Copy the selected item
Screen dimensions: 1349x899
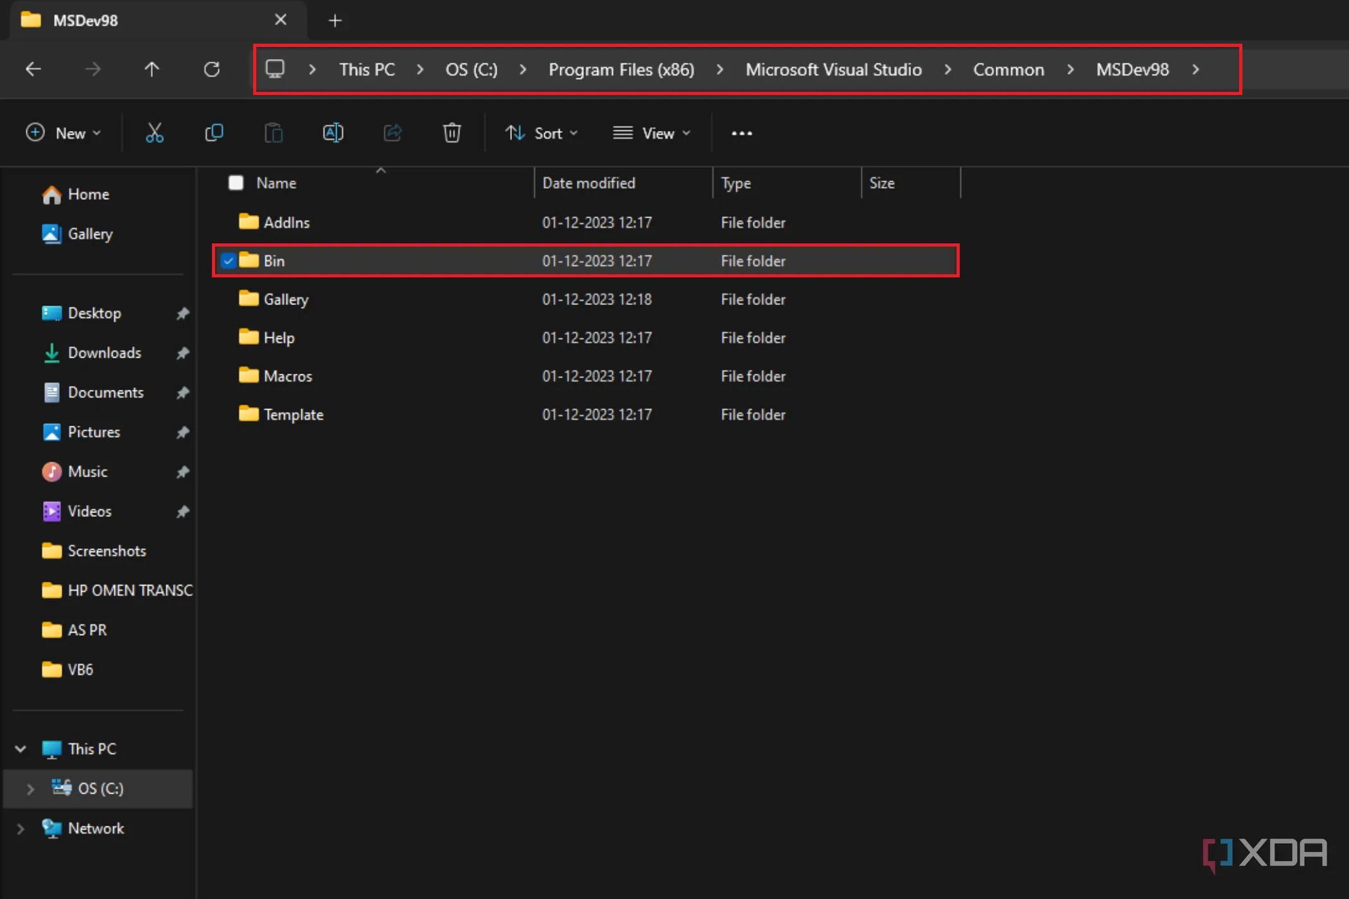(214, 133)
